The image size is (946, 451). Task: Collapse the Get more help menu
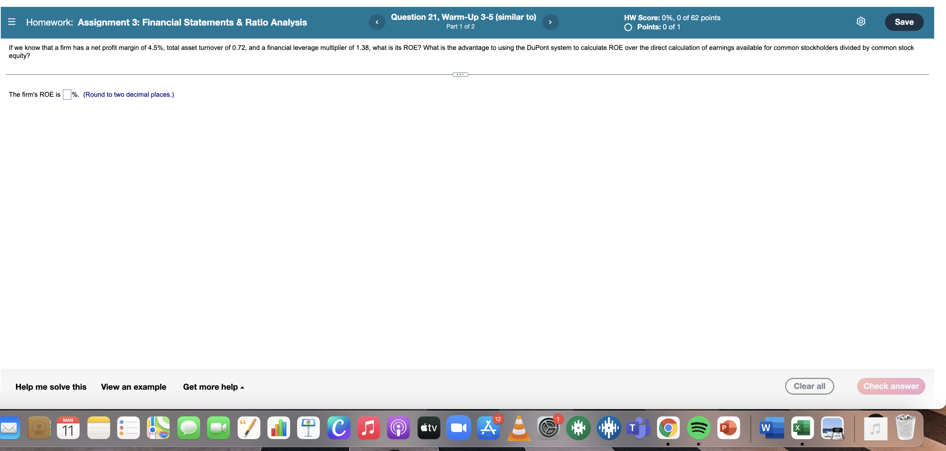tap(213, 387)
